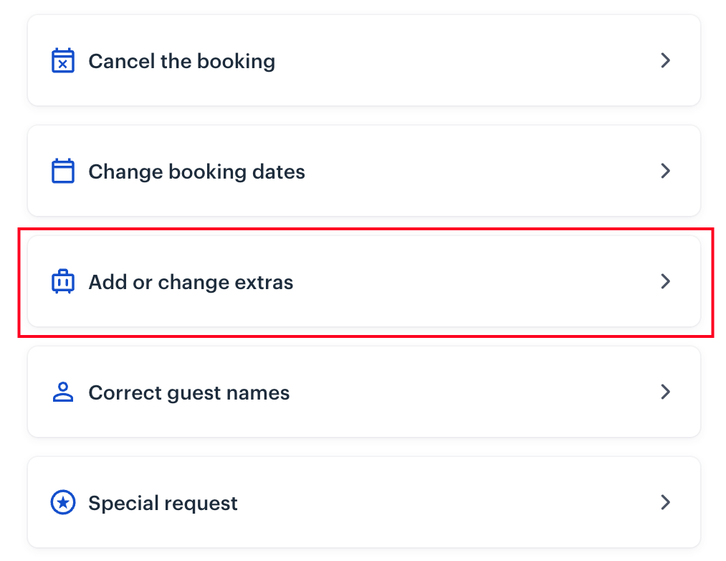This screenshot has height=561, width=726.
Task: Click blank space in Change booking dates card
Action: (x=480, y=171)
